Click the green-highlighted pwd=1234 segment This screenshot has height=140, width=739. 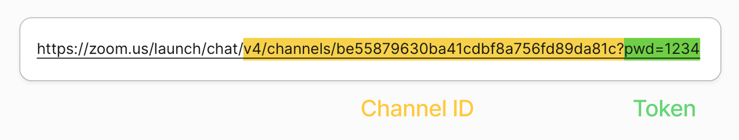pos(662,49)
